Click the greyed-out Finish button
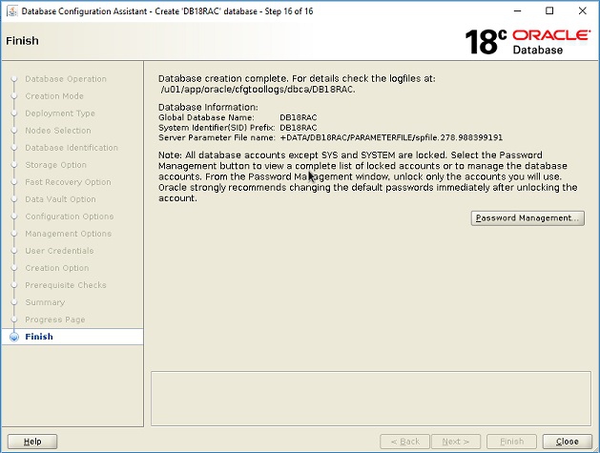Screen dimensions: 600x453 [511, 442]
